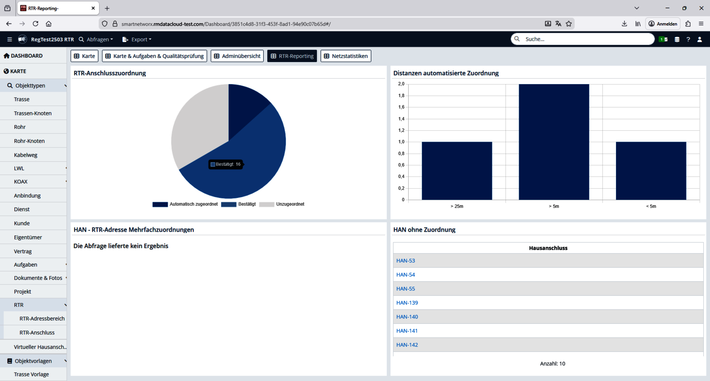Click the RegTest2503 RTR logo icon
The width and height of the screenshot is (710, 381).
[x=22, y=39]
